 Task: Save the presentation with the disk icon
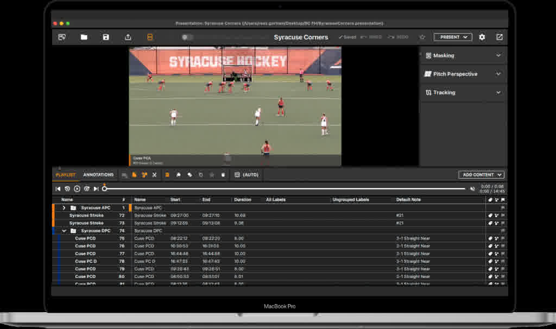[106, 37]
